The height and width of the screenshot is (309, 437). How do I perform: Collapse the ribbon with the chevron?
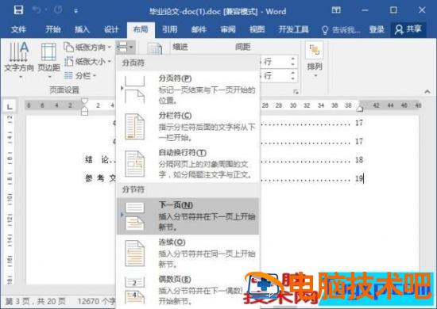[427, 91]
